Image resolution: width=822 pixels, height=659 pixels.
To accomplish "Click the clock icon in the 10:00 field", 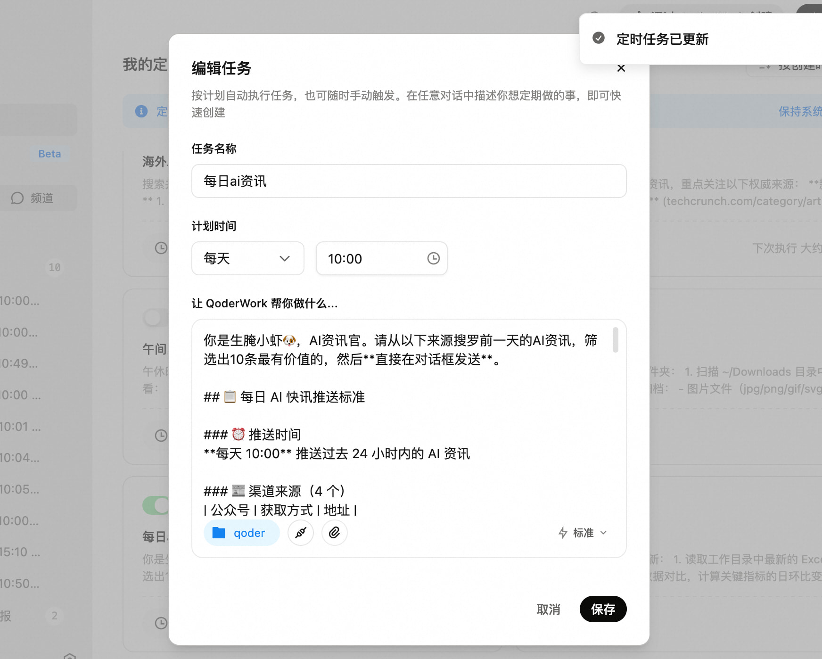I will (x=433, y=258).
